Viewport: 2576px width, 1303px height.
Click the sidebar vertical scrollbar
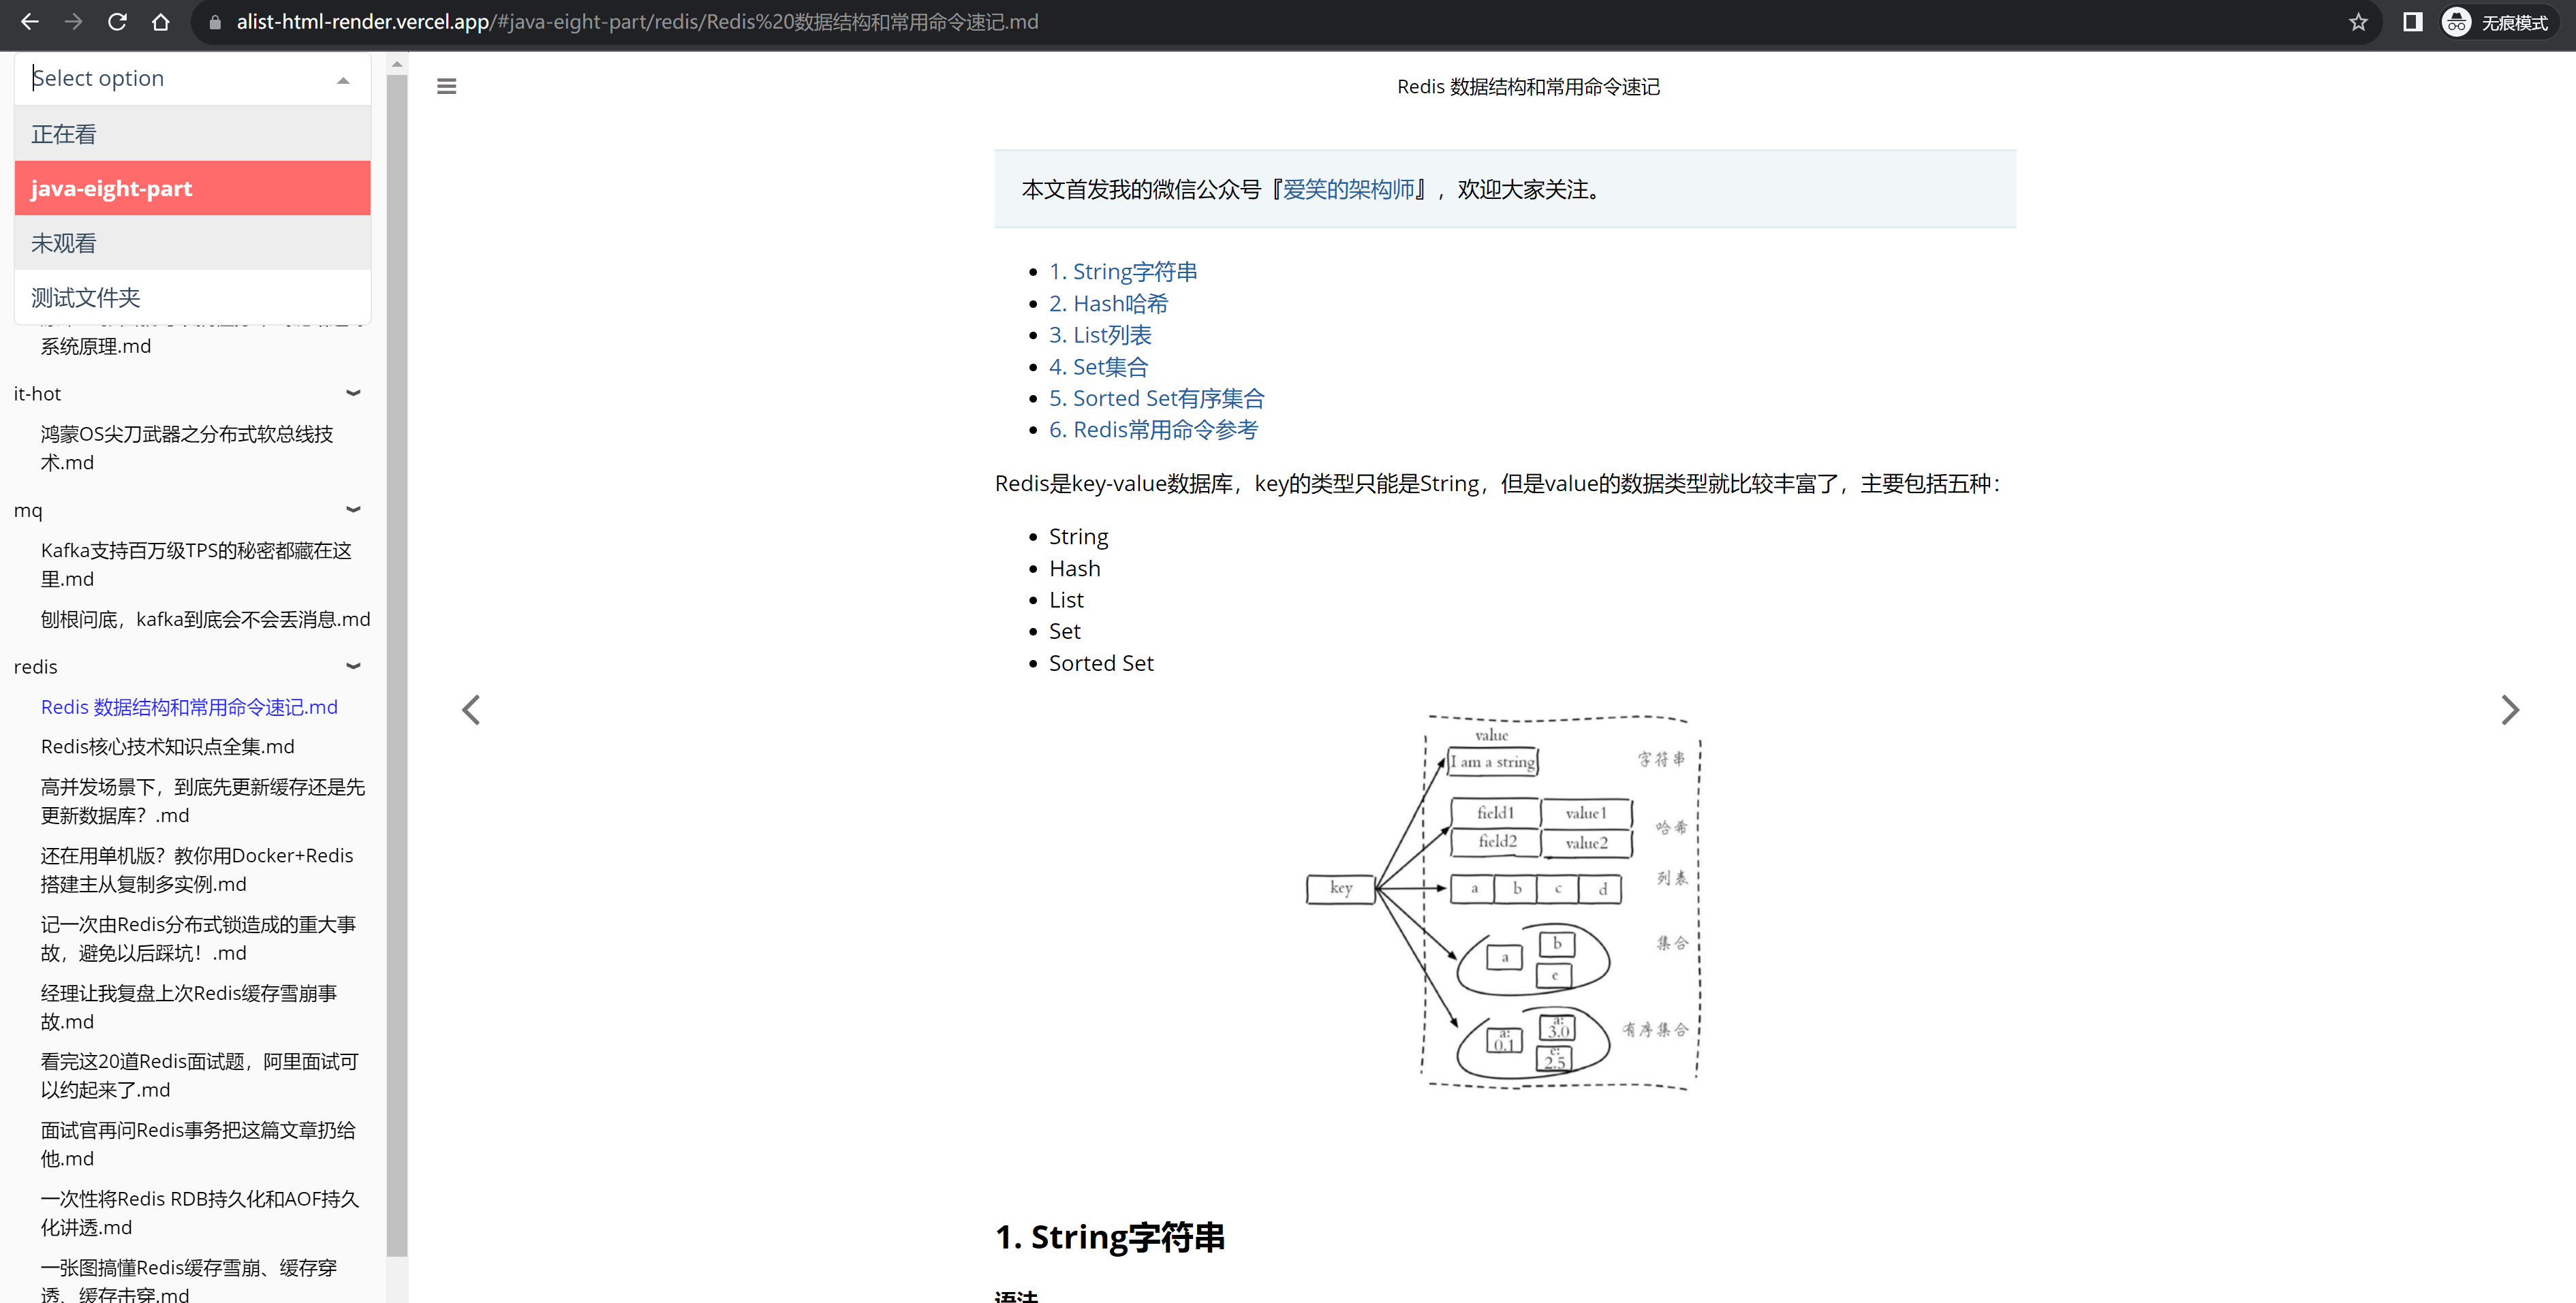[x=396, y=660]
